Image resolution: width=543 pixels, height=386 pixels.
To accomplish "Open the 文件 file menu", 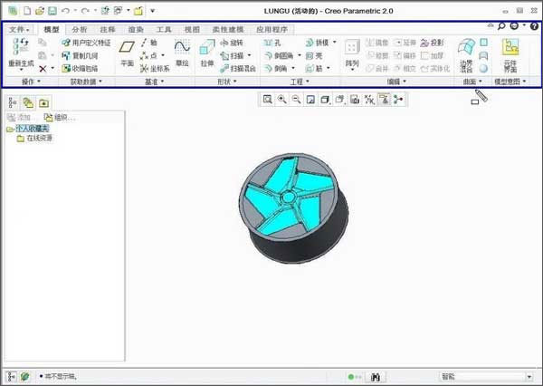I will (x=19, y=30).
